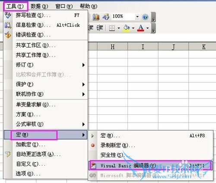The image size is (216, 183).
Task: Expand the 保护(P) submenu
Action: point(46,84)
